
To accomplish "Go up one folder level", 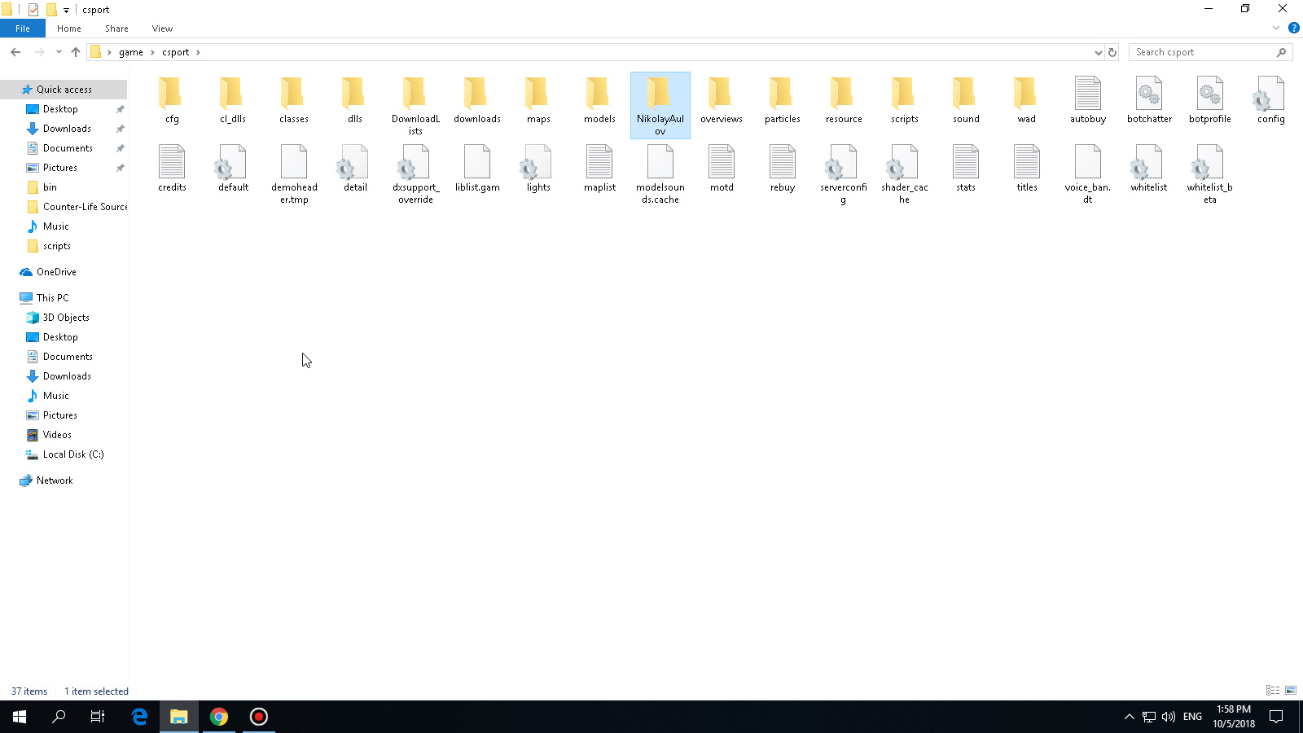I will (x=76, y=52).
